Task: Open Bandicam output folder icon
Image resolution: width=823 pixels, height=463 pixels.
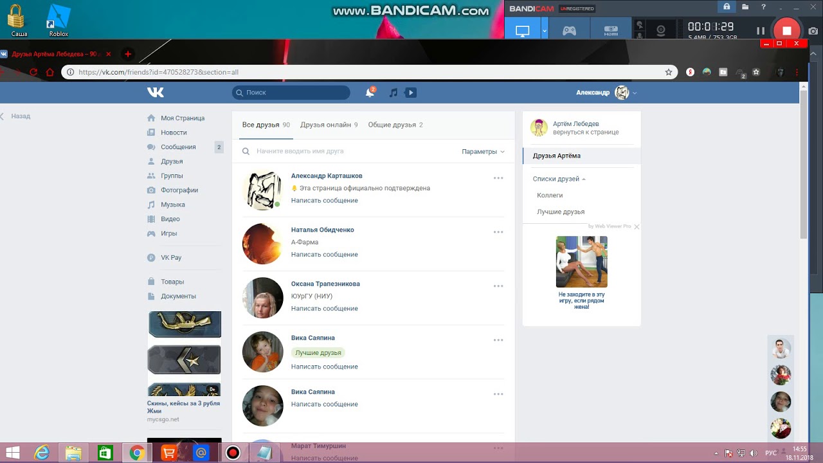Action: click(745, 7)
